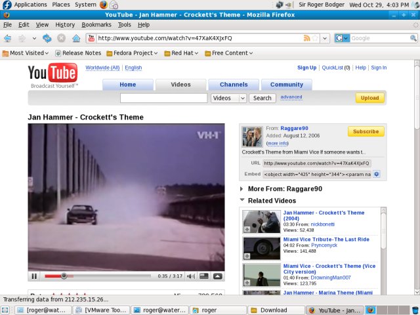The width and height of the screenshot is (420, 315).
Task: Switch to the YouTube Videos tab
Action: coord(181,85)
